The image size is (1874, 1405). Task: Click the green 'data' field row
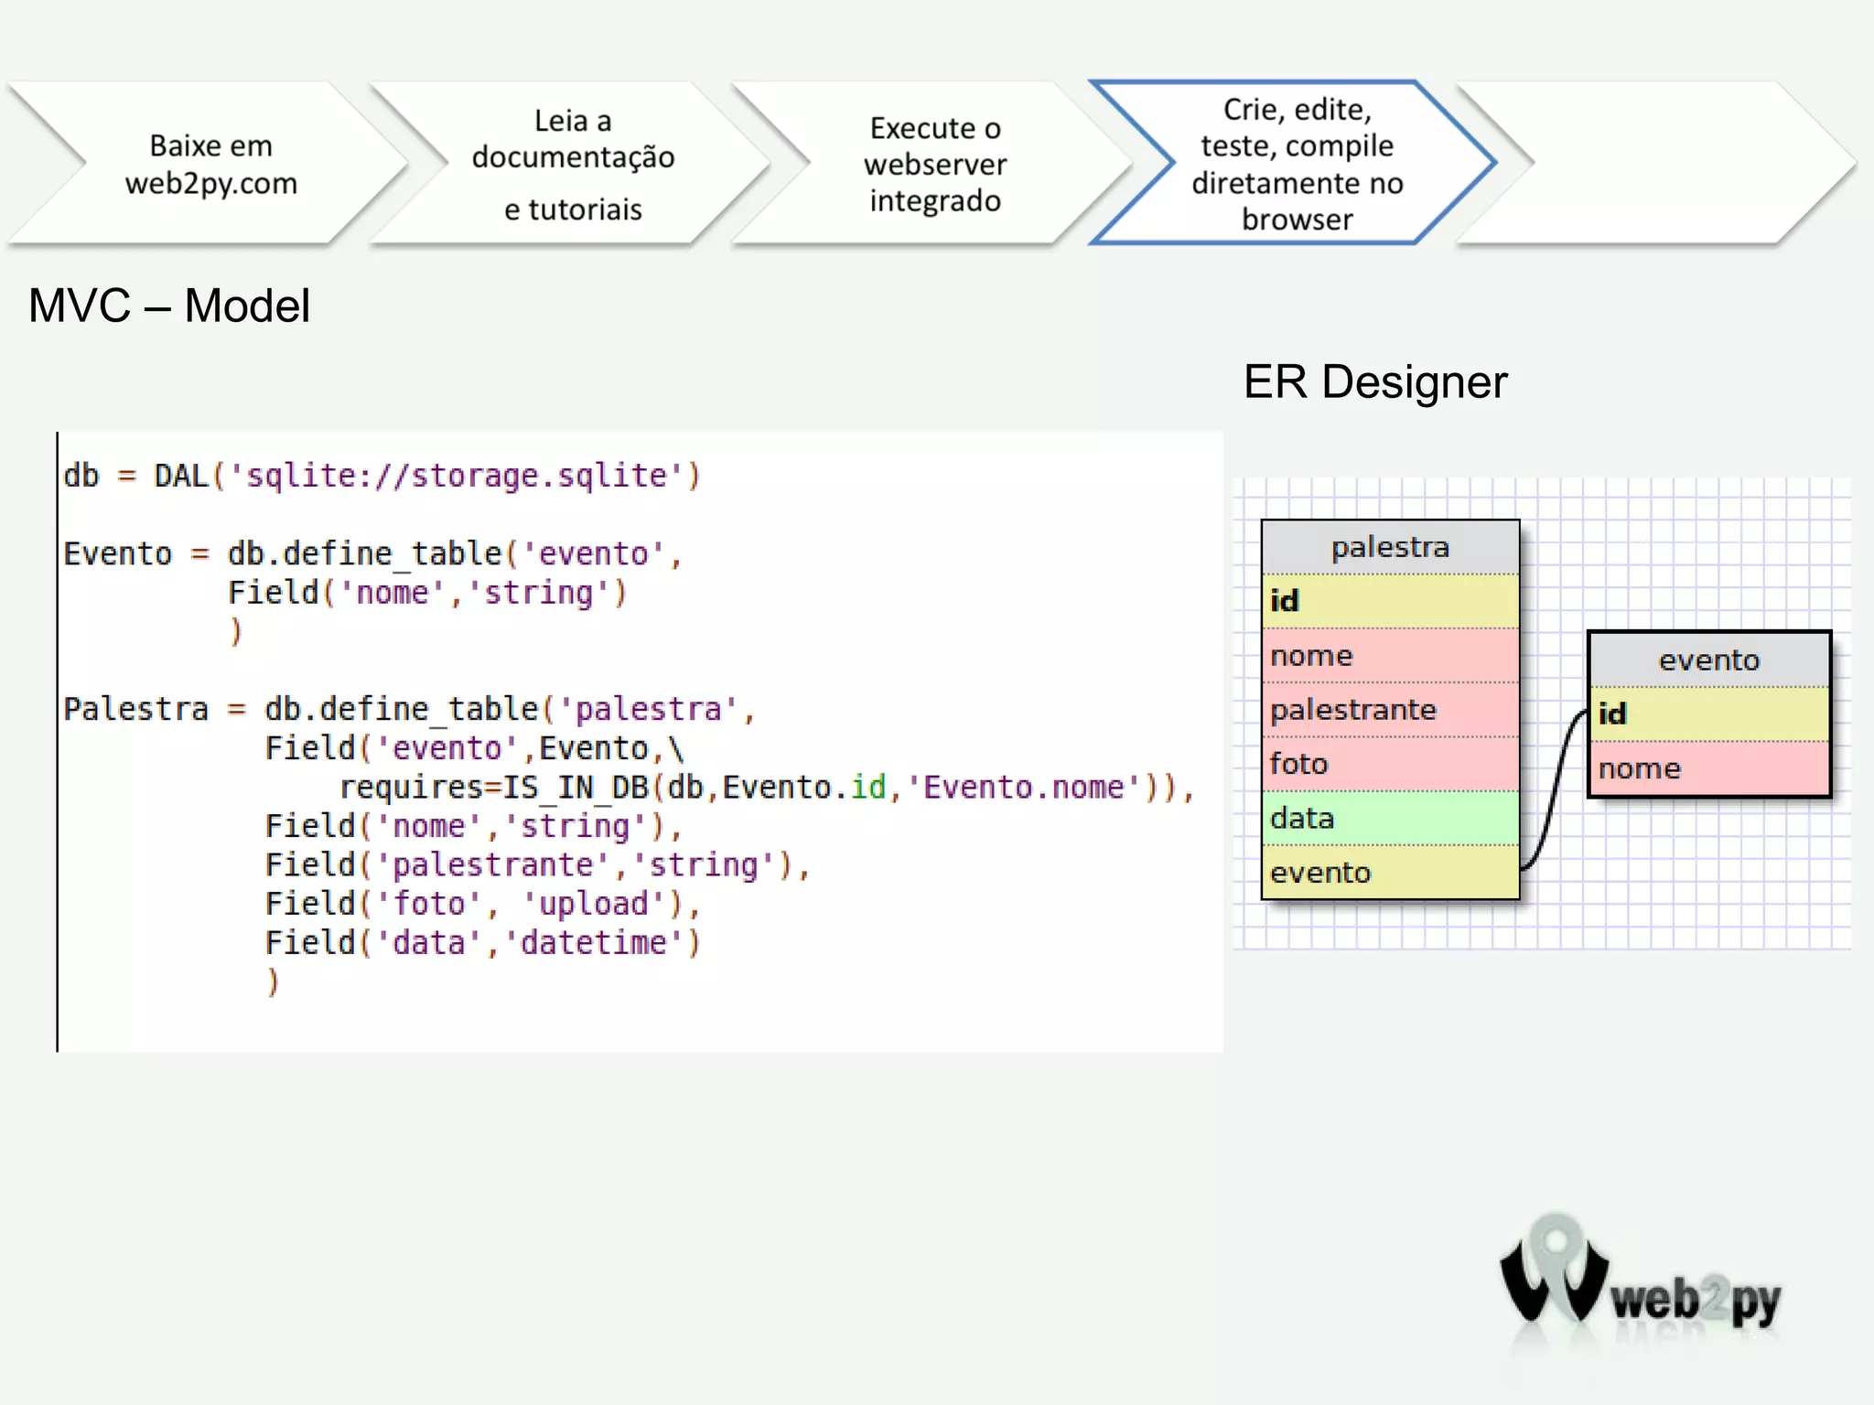[1390, 818]
